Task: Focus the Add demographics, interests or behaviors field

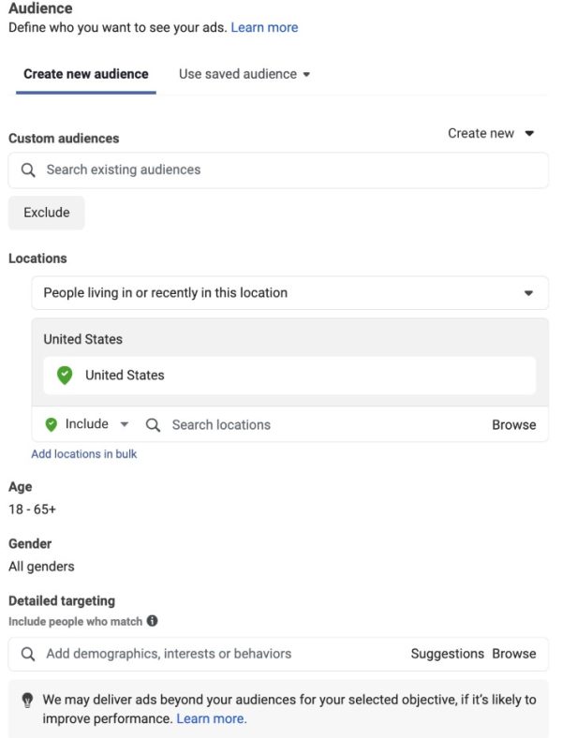Action: (215, 654)
